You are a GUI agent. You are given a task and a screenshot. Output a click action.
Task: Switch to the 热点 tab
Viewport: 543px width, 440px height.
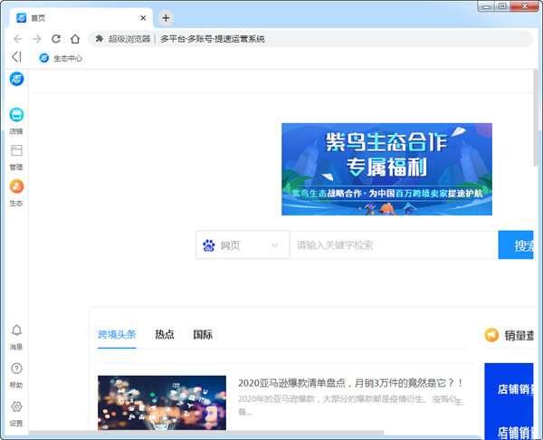pyautogui.click(x=165, y=334)
